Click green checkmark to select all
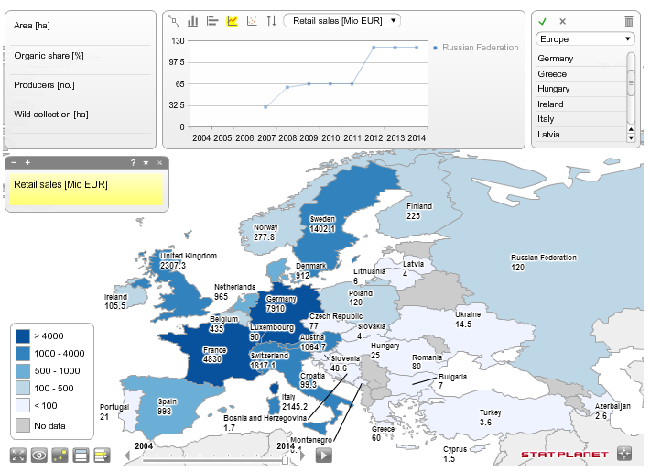Screen dimensions: 650x472 click(542, 22)
